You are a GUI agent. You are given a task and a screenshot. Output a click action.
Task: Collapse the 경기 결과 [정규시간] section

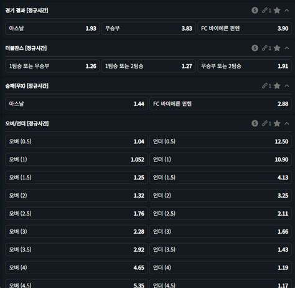[x=287, y=11]
